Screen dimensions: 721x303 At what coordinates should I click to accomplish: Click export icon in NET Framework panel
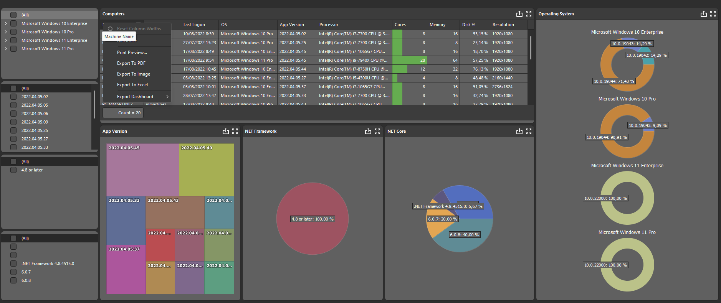click(368, 131)
